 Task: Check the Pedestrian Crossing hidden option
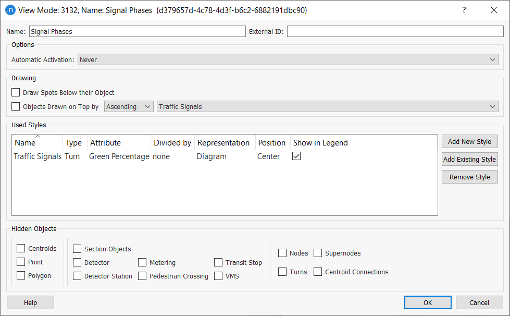pos(142,276)
